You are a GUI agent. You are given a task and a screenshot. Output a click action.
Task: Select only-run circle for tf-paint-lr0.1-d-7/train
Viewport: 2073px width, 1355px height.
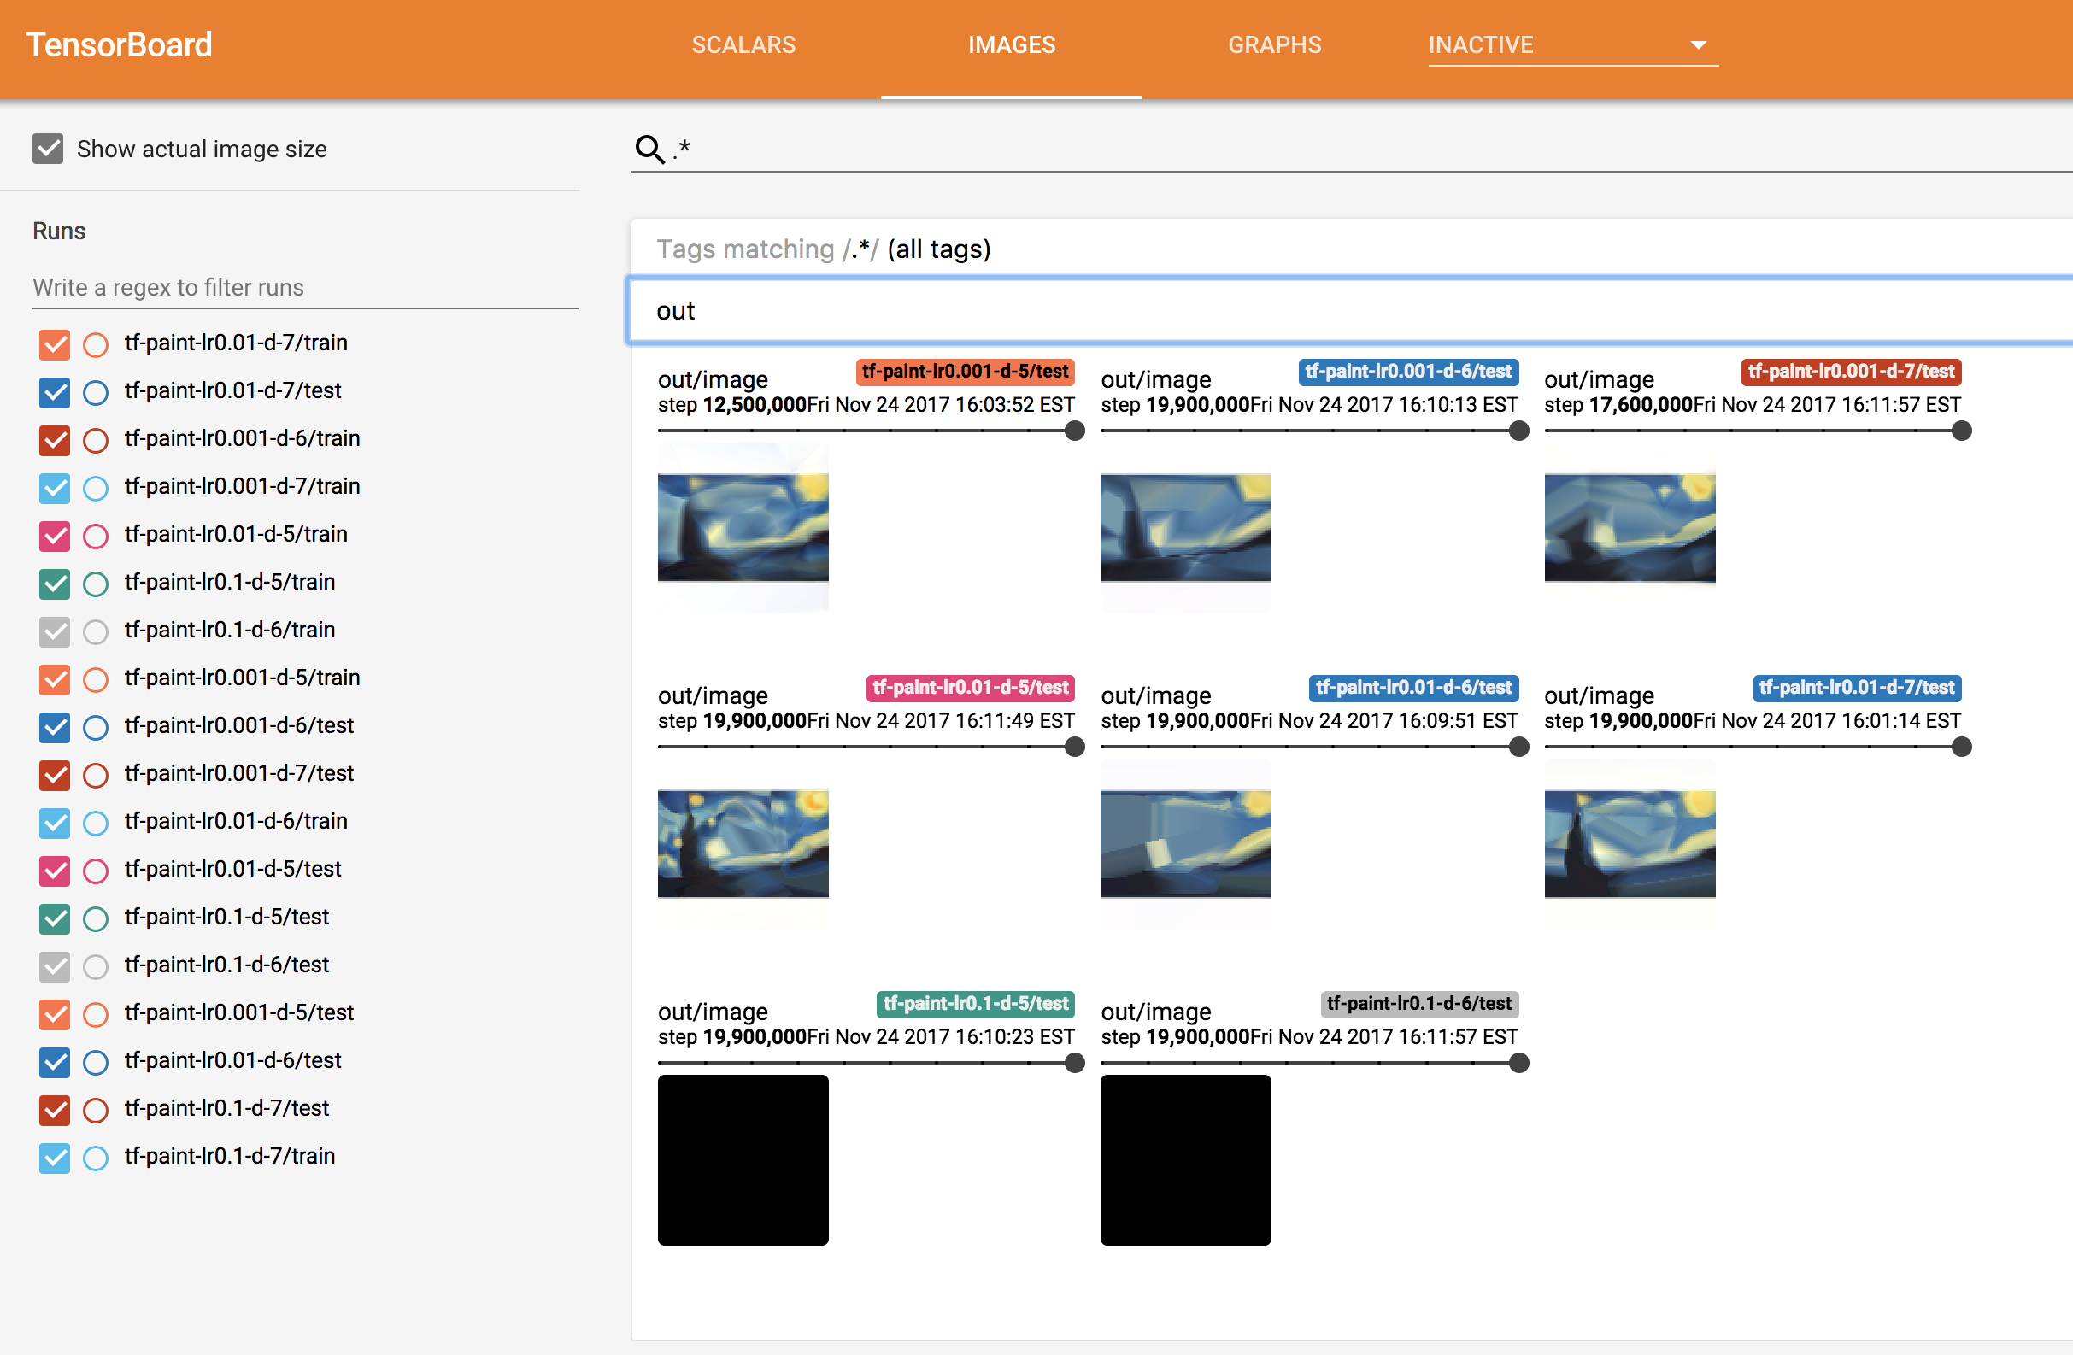coord(96,1159)
